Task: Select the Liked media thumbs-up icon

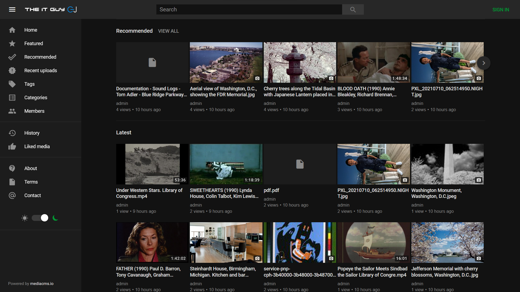Action: click(12, 147)
